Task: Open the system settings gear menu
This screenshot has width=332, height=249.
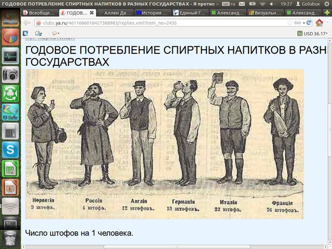Action: 327,4
